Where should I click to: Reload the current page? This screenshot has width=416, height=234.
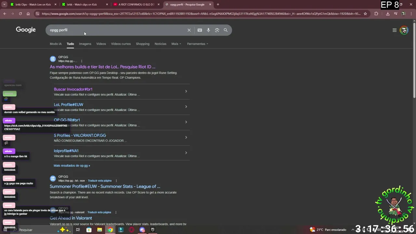coord(20,14)
